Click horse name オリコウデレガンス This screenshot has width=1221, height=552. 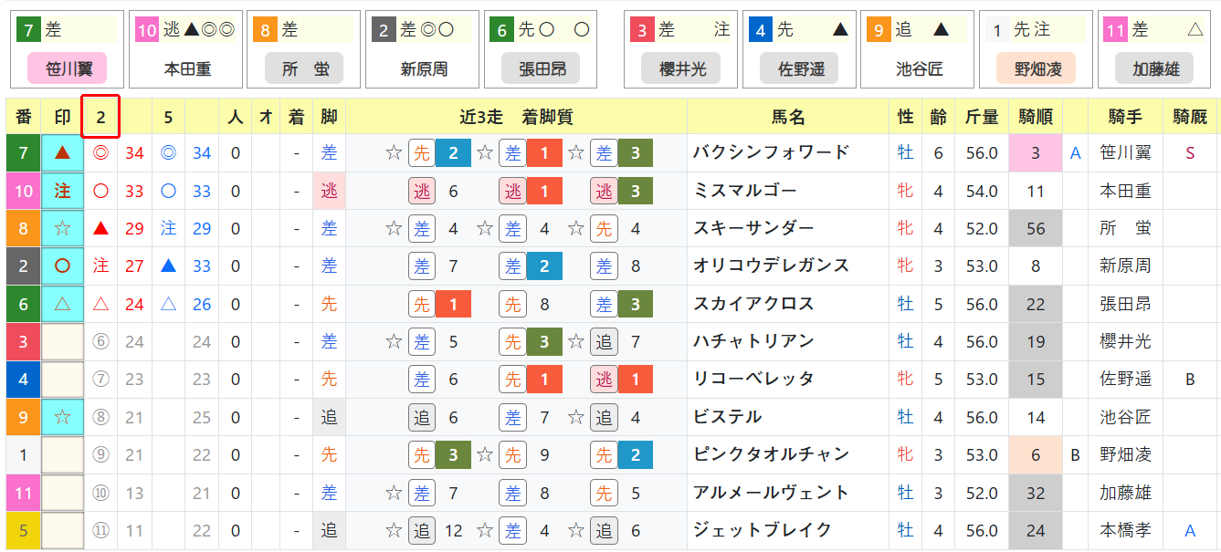[x=771, y=266]
